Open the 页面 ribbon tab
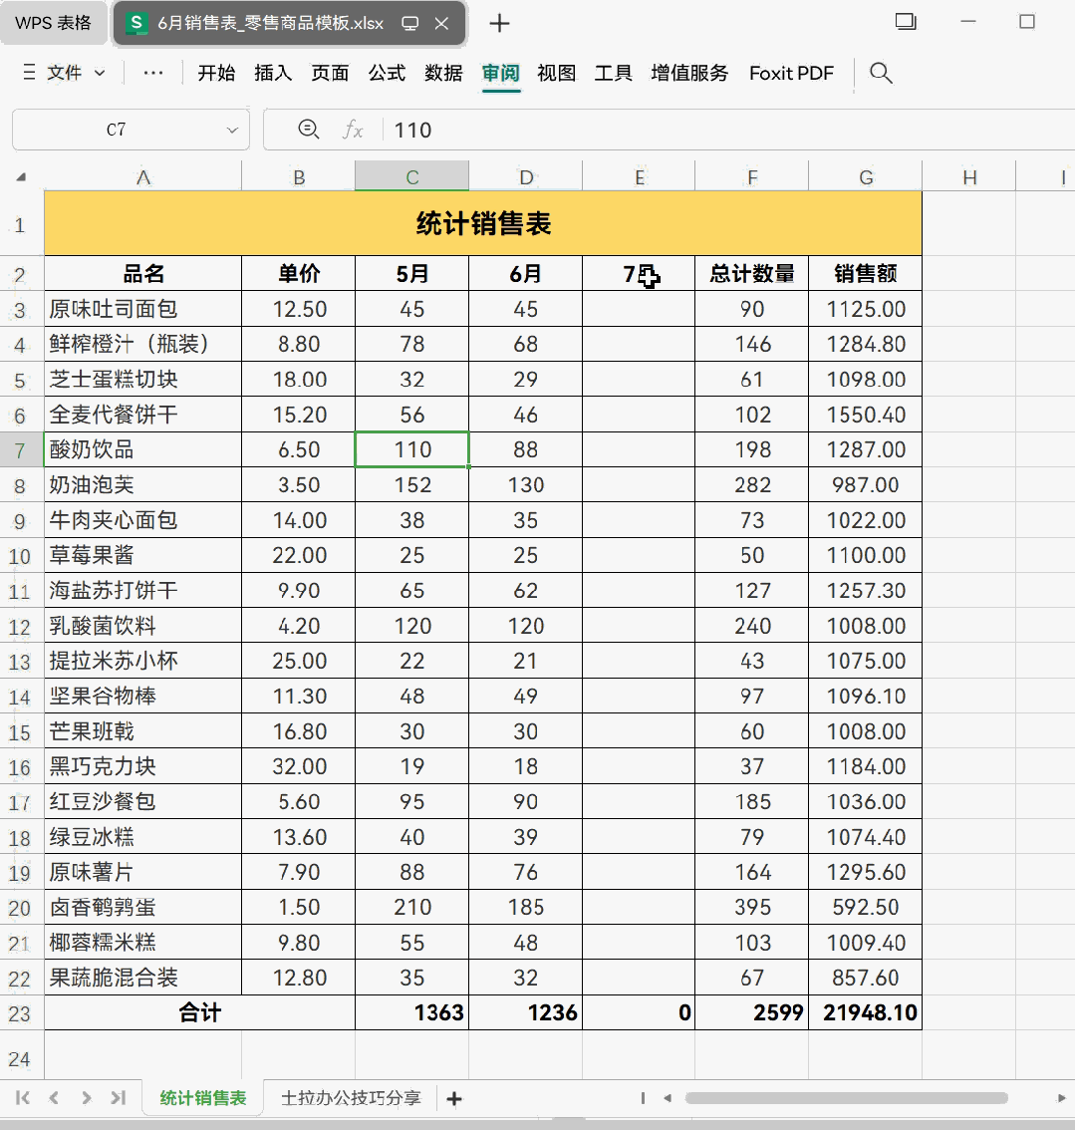The width and height of the screenshot is (1075, 1130). 330,73
